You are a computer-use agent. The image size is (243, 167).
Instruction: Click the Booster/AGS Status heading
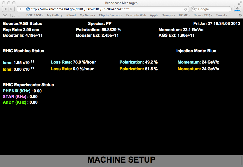(22, 24)
